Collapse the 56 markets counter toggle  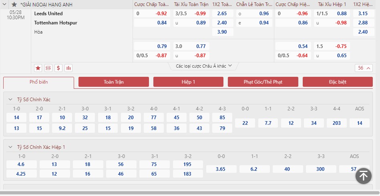click(364, 68)
